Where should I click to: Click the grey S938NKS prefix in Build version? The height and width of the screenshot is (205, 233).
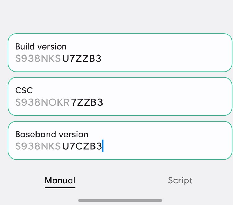38,59
